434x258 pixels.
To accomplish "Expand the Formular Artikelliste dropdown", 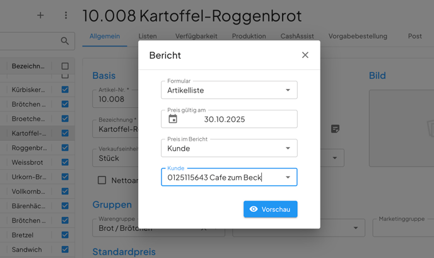I will click(x=288, y=90).
